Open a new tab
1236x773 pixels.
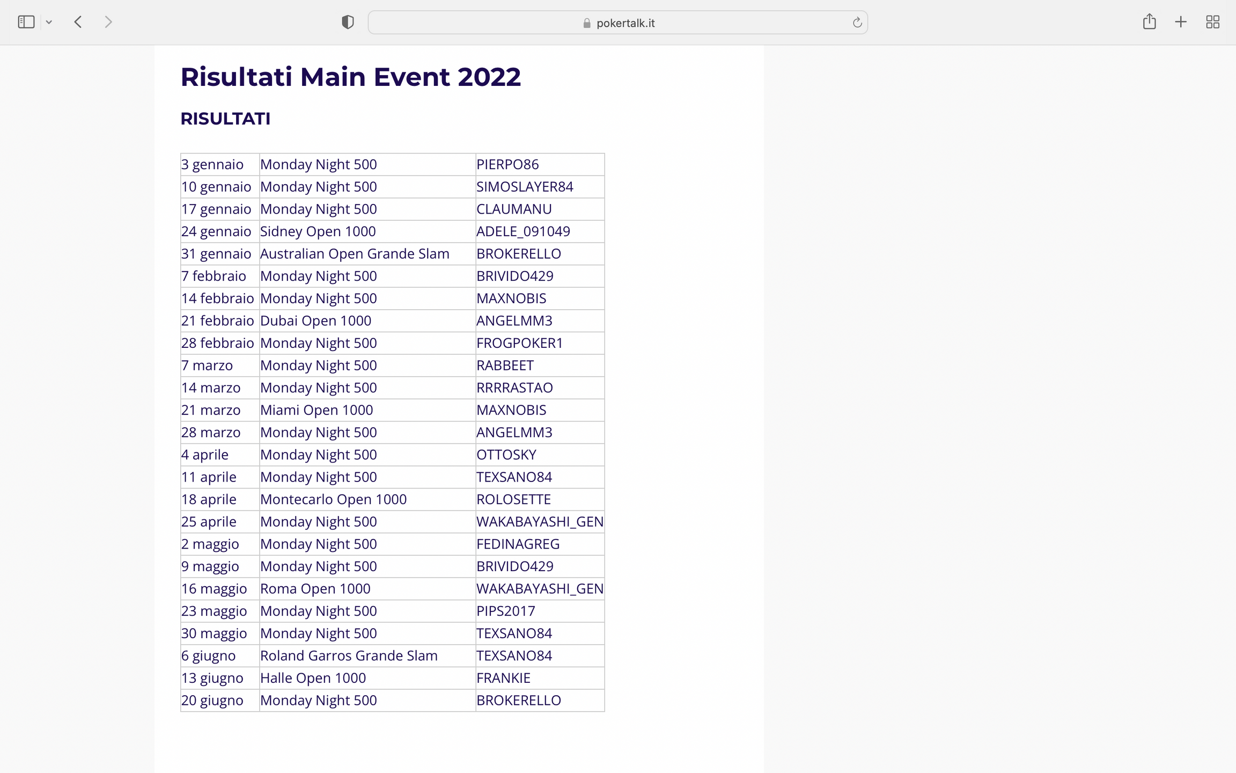1181,22
